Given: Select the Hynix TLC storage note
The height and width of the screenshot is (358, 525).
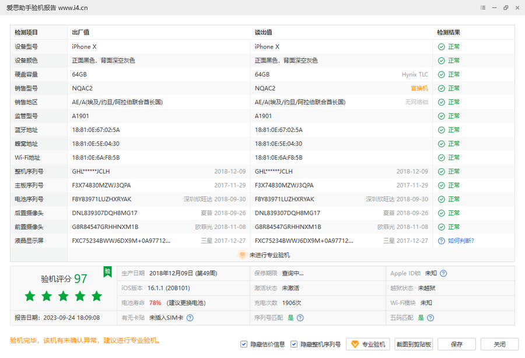Looking at the screenshot, I should (415, 74).
